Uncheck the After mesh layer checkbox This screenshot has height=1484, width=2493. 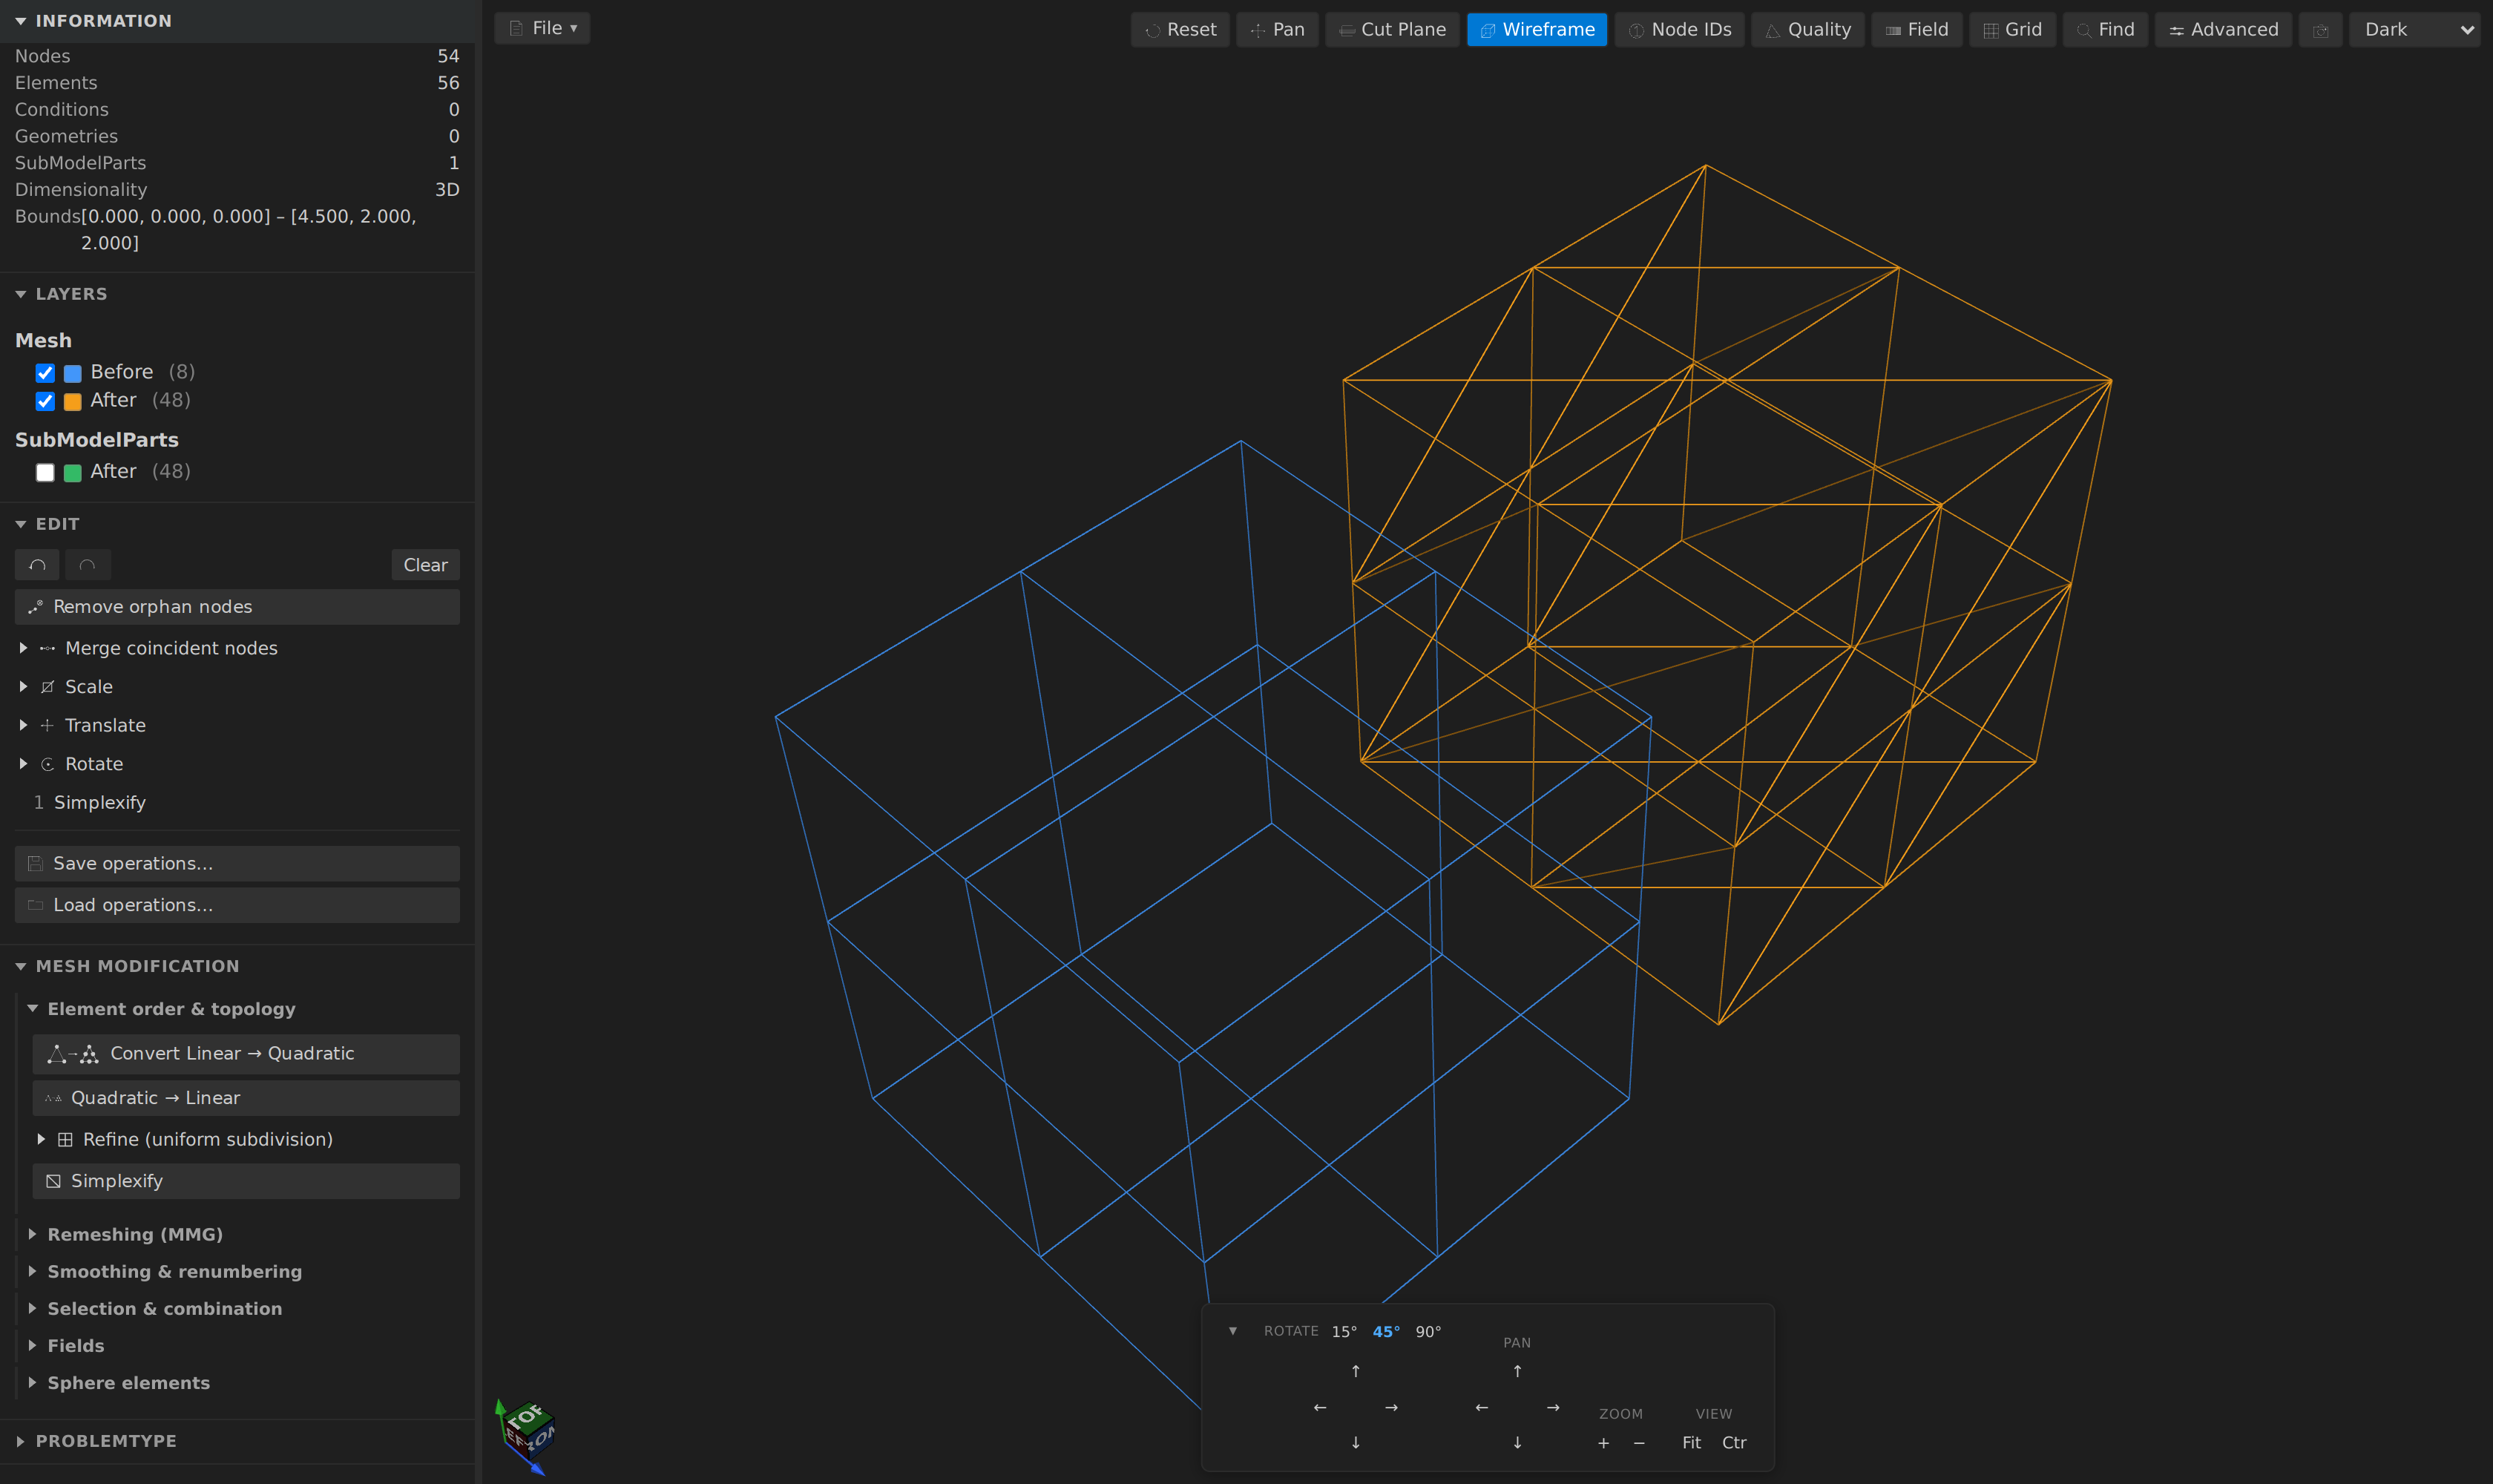point(45,401)
